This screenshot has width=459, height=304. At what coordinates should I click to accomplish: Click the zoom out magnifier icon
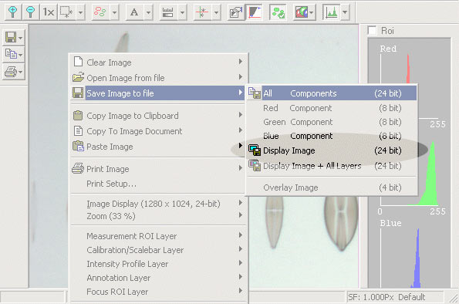tap(30, 12)
